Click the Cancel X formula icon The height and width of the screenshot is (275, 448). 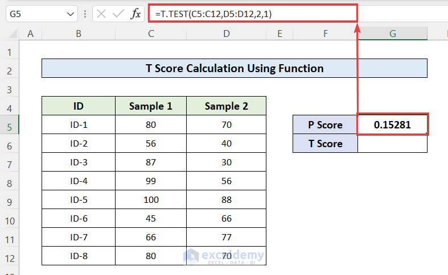coord(102,14)
